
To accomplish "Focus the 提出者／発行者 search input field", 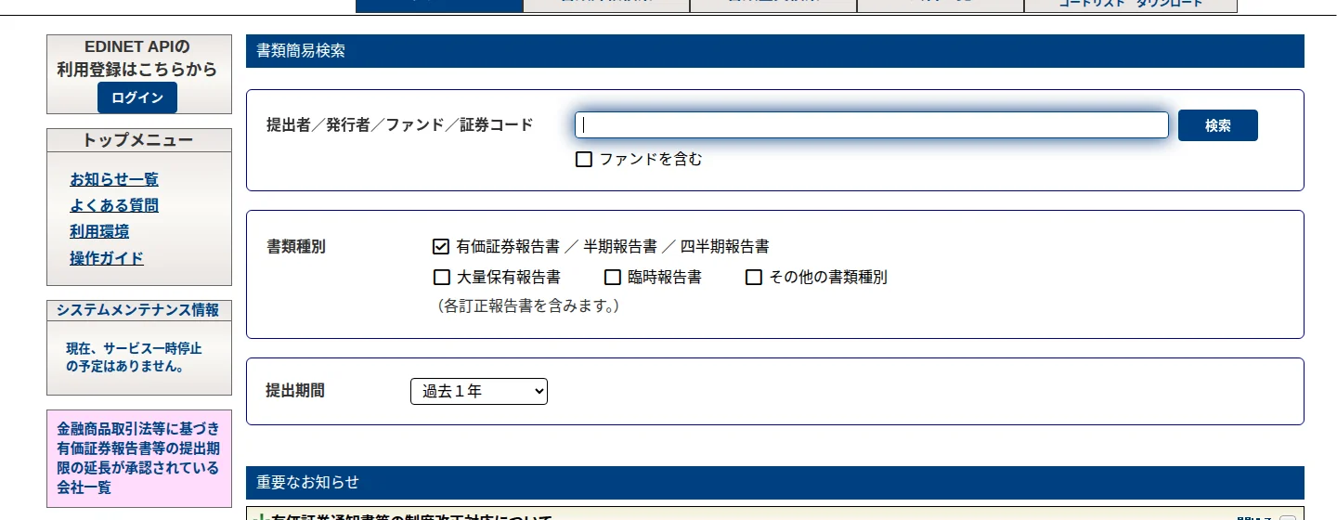I will pyautogui.click(x=872, y=125).
